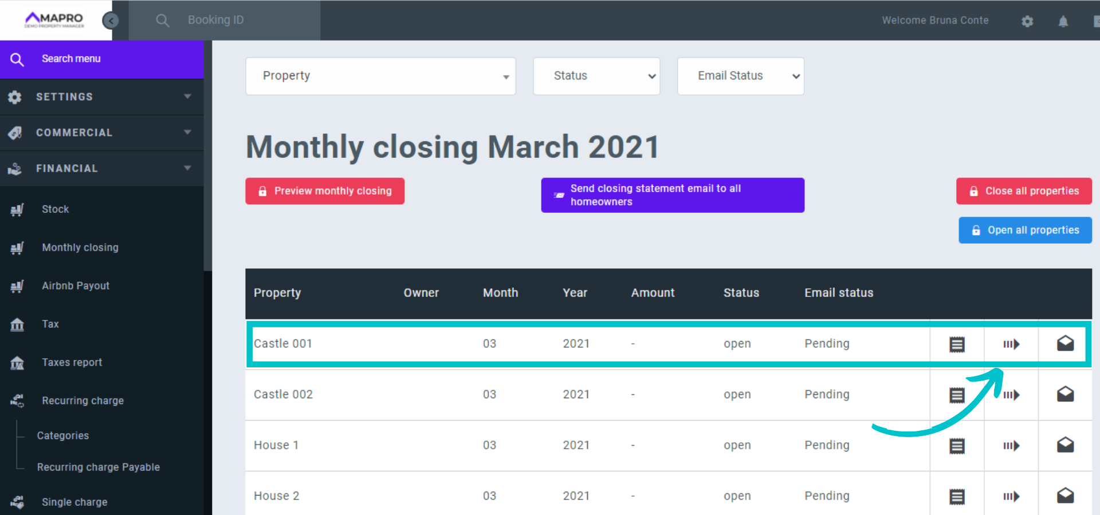Click the process arrow icon for Castle 001
The image size is (1100, 515).
point(1011,344)
